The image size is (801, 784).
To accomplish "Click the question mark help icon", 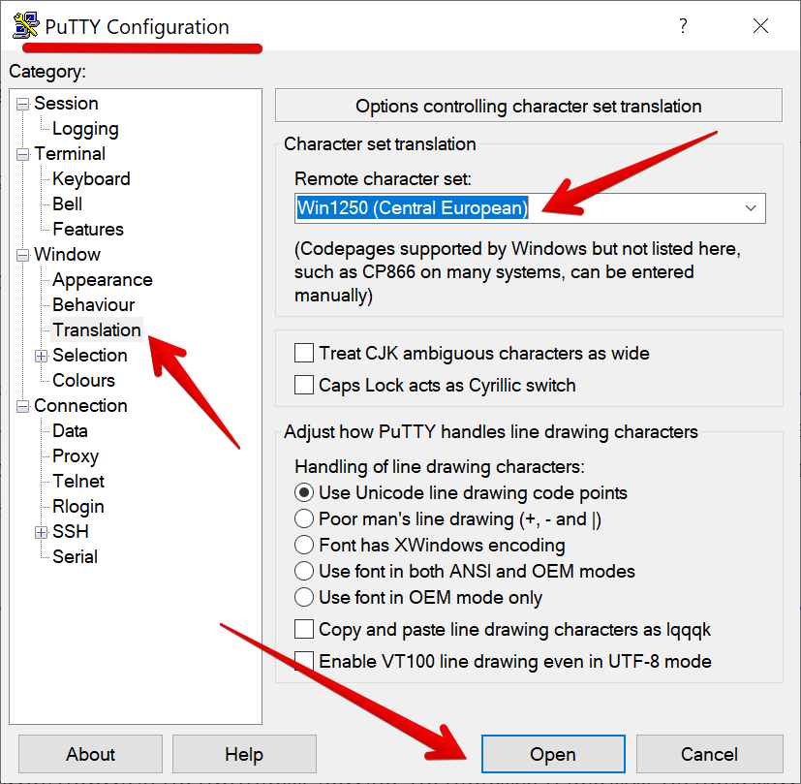I will tap(683, 25).
